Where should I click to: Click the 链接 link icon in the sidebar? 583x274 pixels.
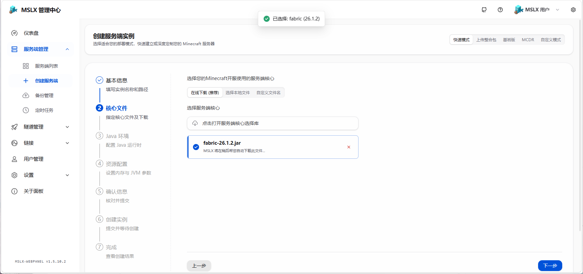[14, 143]
